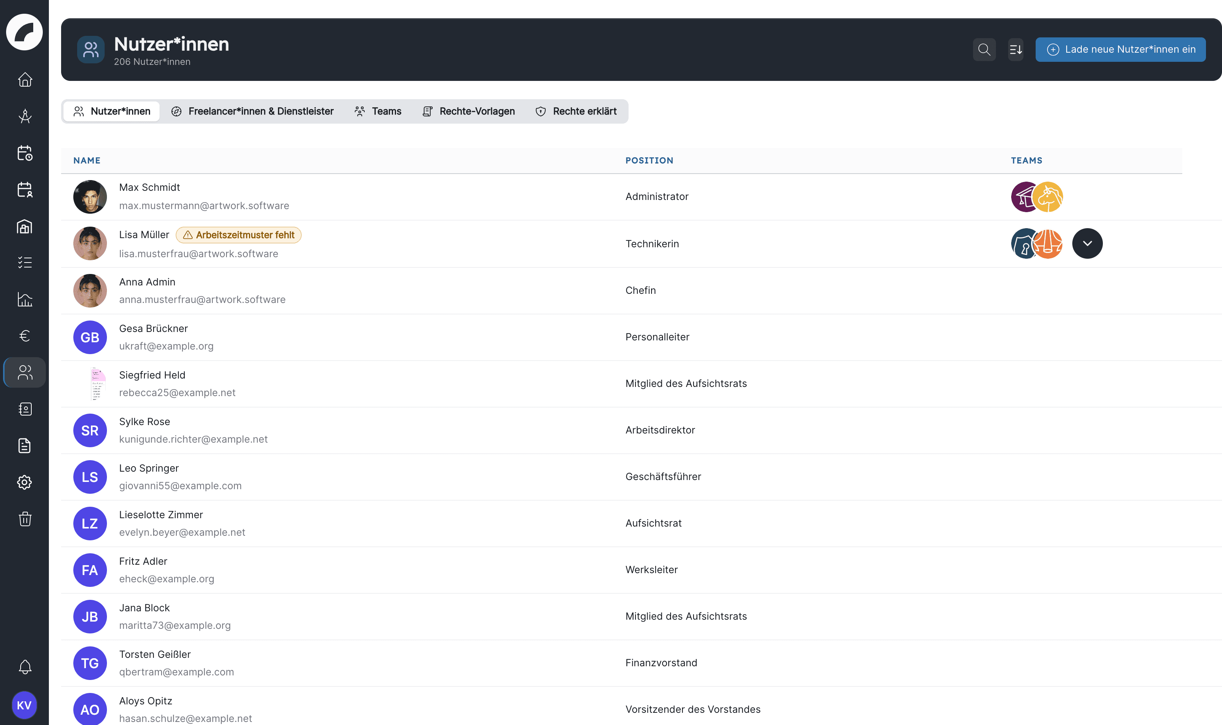Switch to the Teams tab

pos(378,111)
